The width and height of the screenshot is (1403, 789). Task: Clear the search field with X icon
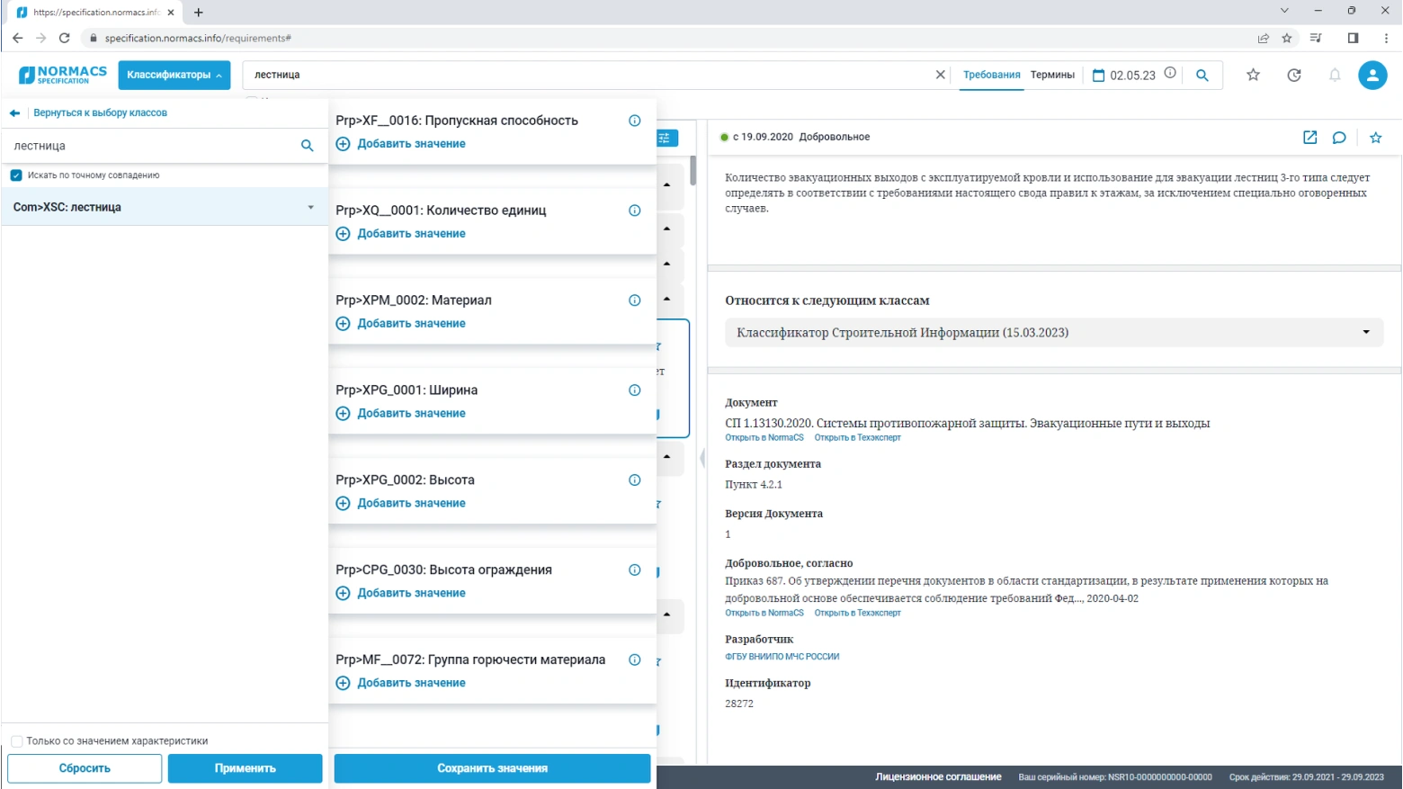[x=940, y=75]
